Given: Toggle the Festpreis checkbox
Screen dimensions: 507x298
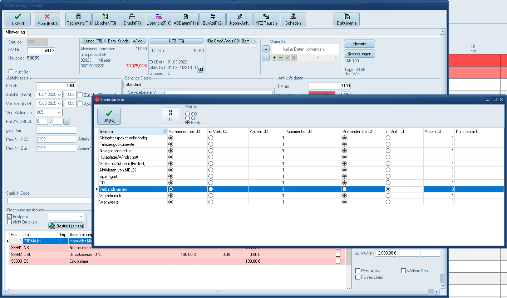Looking at the screenshot, I should [x=10, y=217].
